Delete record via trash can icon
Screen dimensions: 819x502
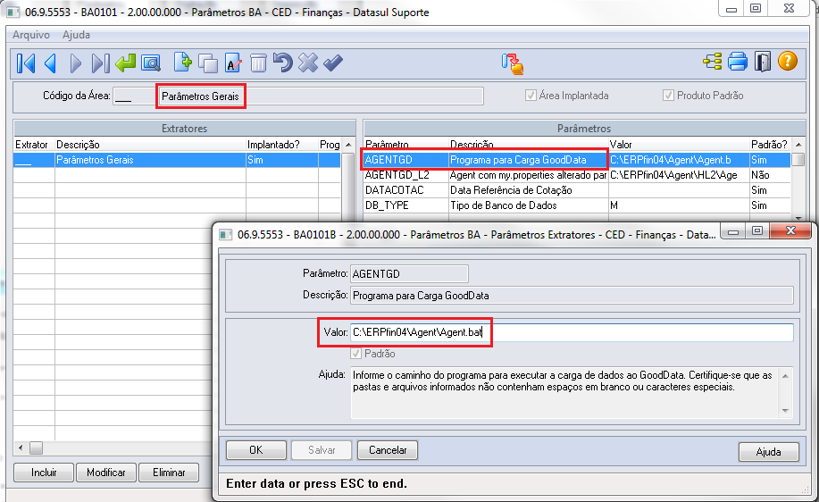258,63
